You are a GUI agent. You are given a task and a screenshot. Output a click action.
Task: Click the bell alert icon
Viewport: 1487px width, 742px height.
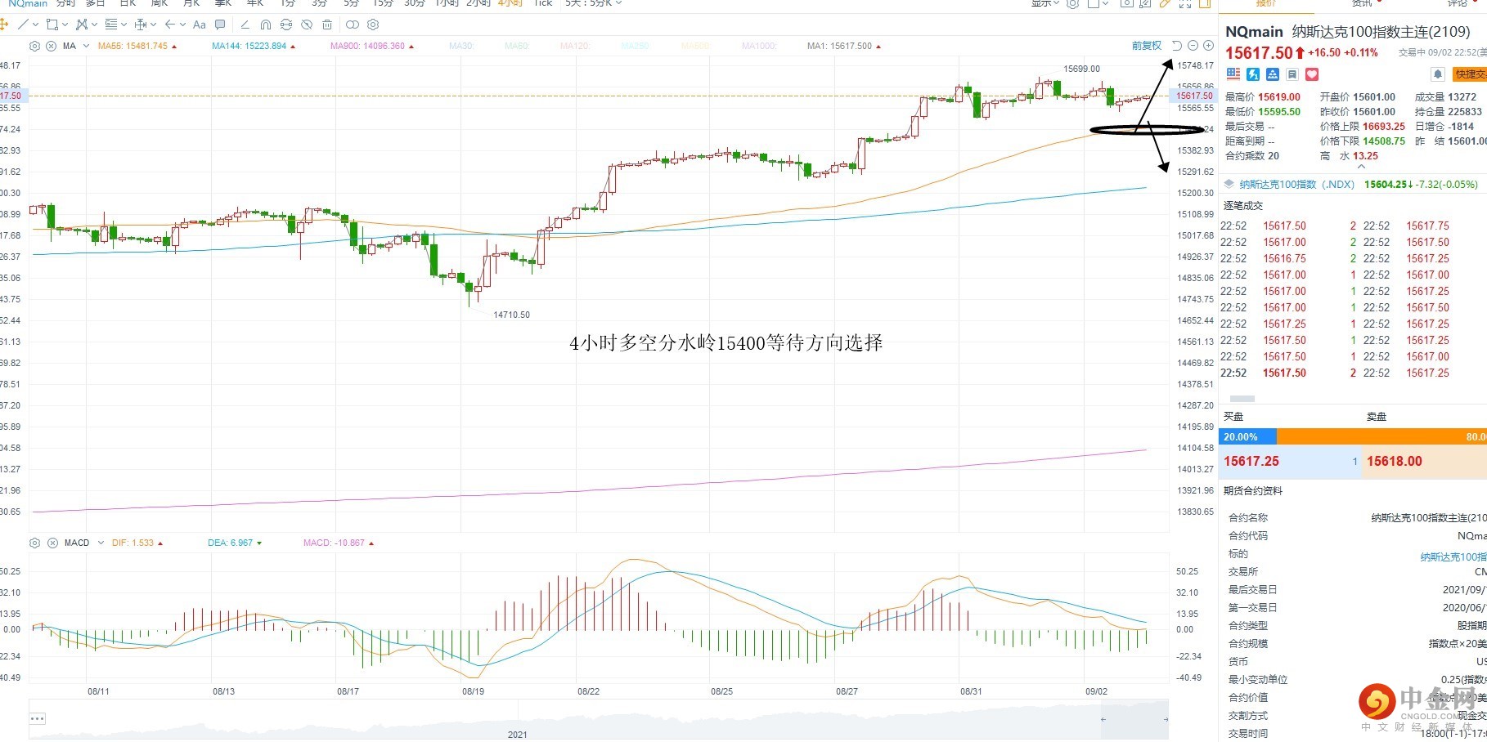click(1437, 74)
